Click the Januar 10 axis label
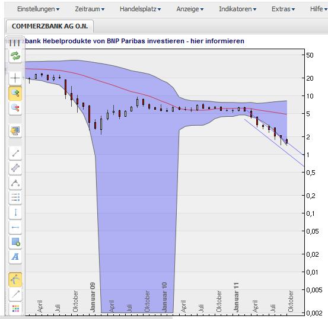This screenshot has height=319, width=328. tap(164, 297)
